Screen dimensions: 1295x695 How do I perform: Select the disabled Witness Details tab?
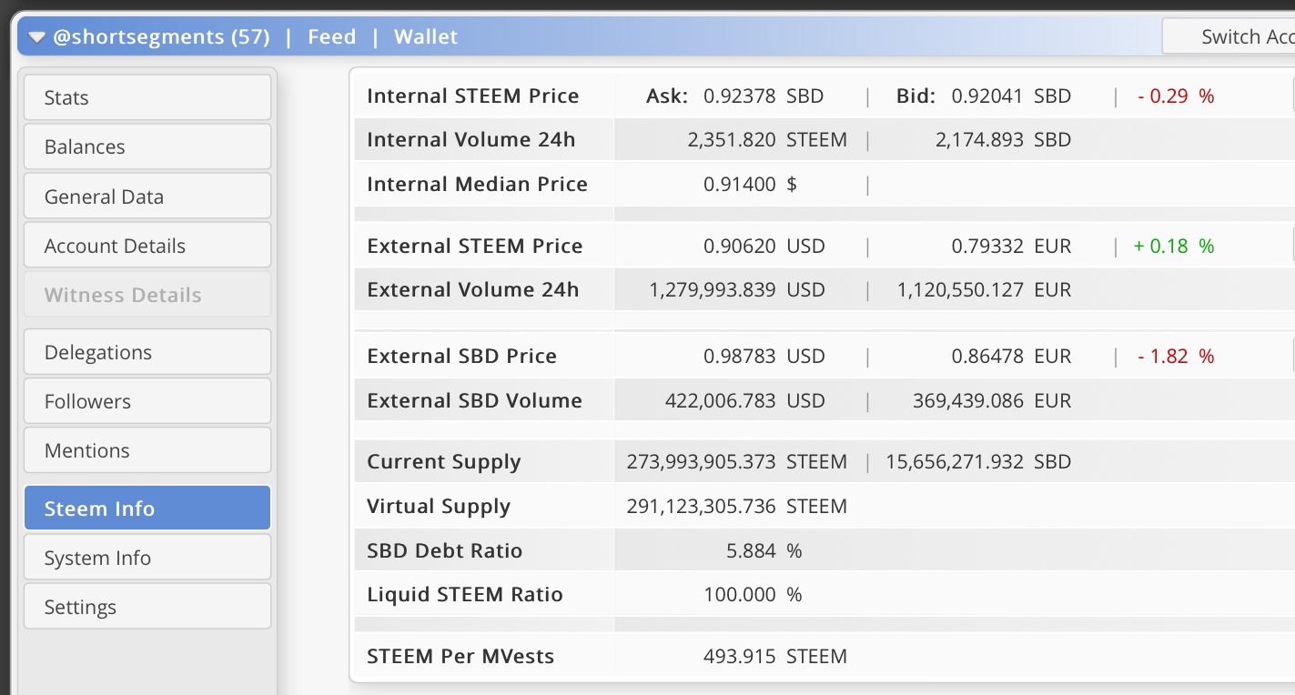(147, 295)
